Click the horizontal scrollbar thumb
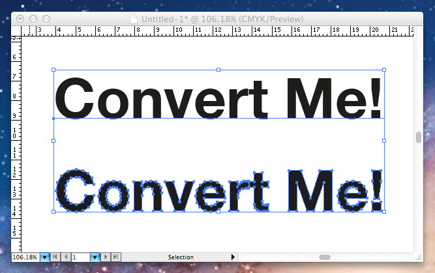The width and height of the screenshot is (435, 273). click(324, 257)
